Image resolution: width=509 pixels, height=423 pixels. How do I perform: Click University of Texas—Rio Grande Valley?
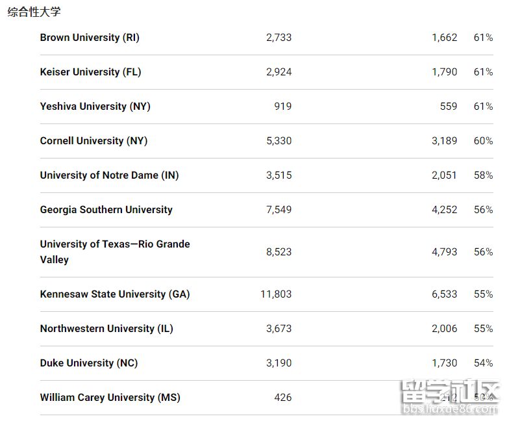point(115,251)
